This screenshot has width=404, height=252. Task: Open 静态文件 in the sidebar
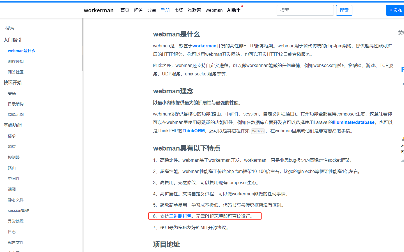[16, 200]
